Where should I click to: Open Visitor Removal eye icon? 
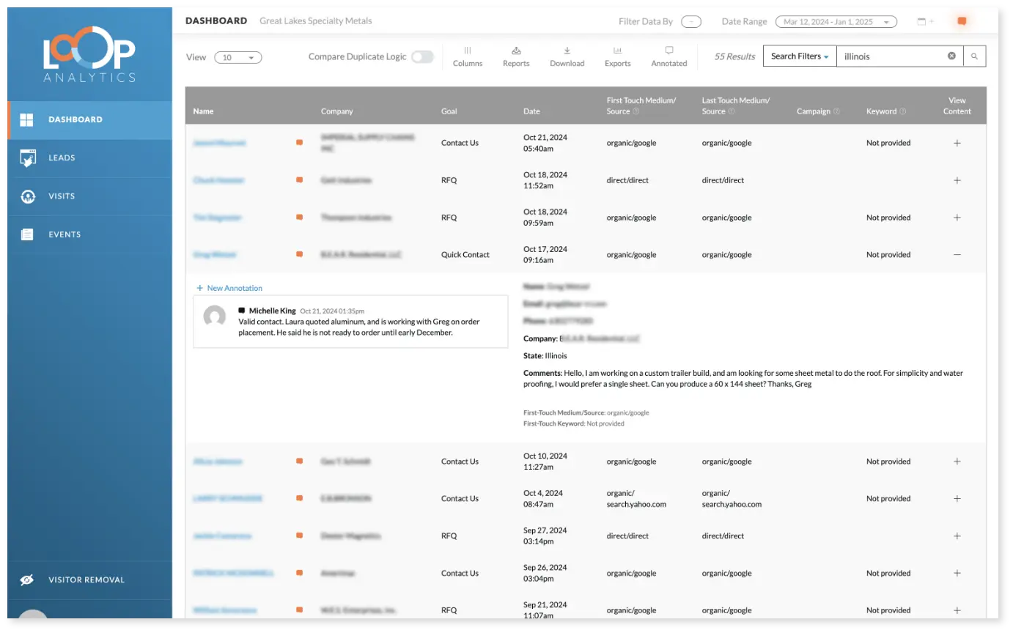click(x=27, y=580)
